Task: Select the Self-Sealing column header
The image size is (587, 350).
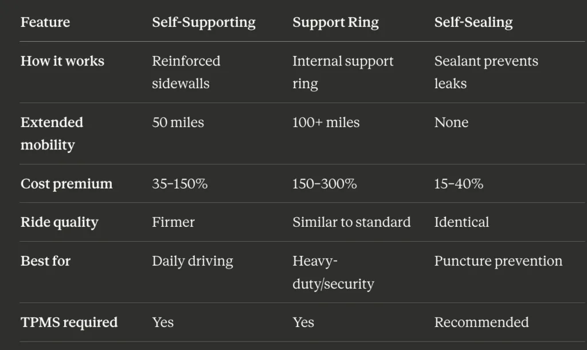Action: (473, 22)
